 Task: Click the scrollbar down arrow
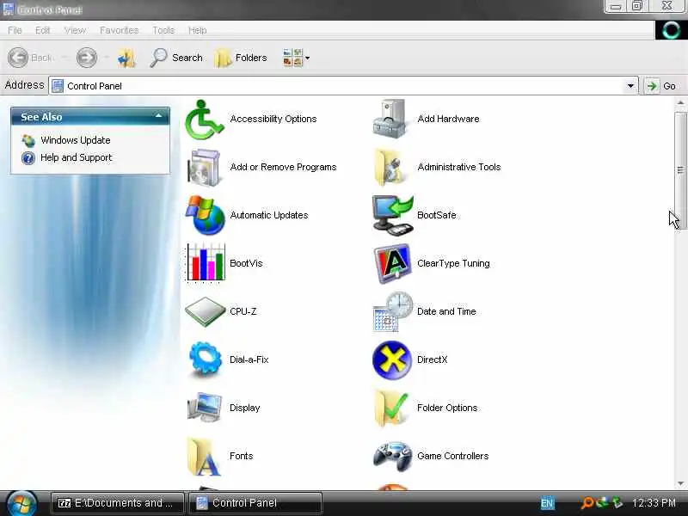680,483
